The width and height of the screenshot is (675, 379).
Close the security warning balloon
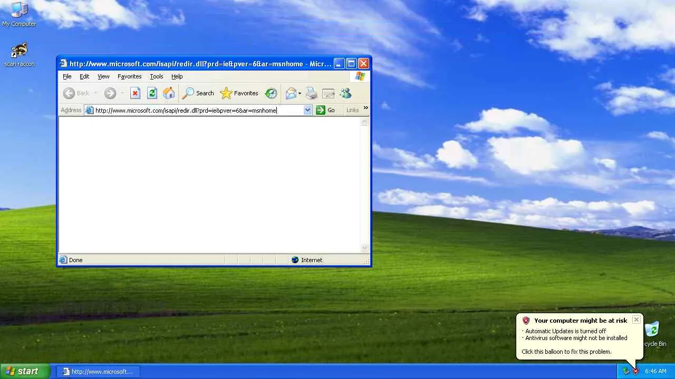coord(637,320)
